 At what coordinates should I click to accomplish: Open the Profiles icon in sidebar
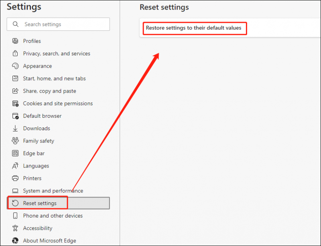coord(15,41)
